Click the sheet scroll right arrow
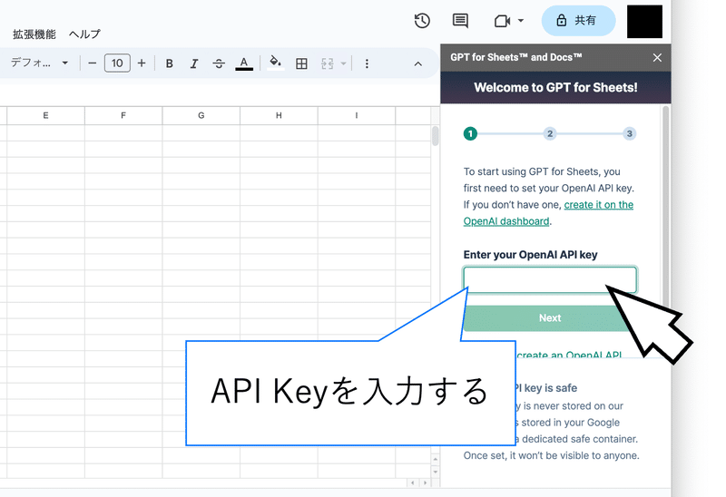The image size is (726, 497). click(x=425, y=482)
